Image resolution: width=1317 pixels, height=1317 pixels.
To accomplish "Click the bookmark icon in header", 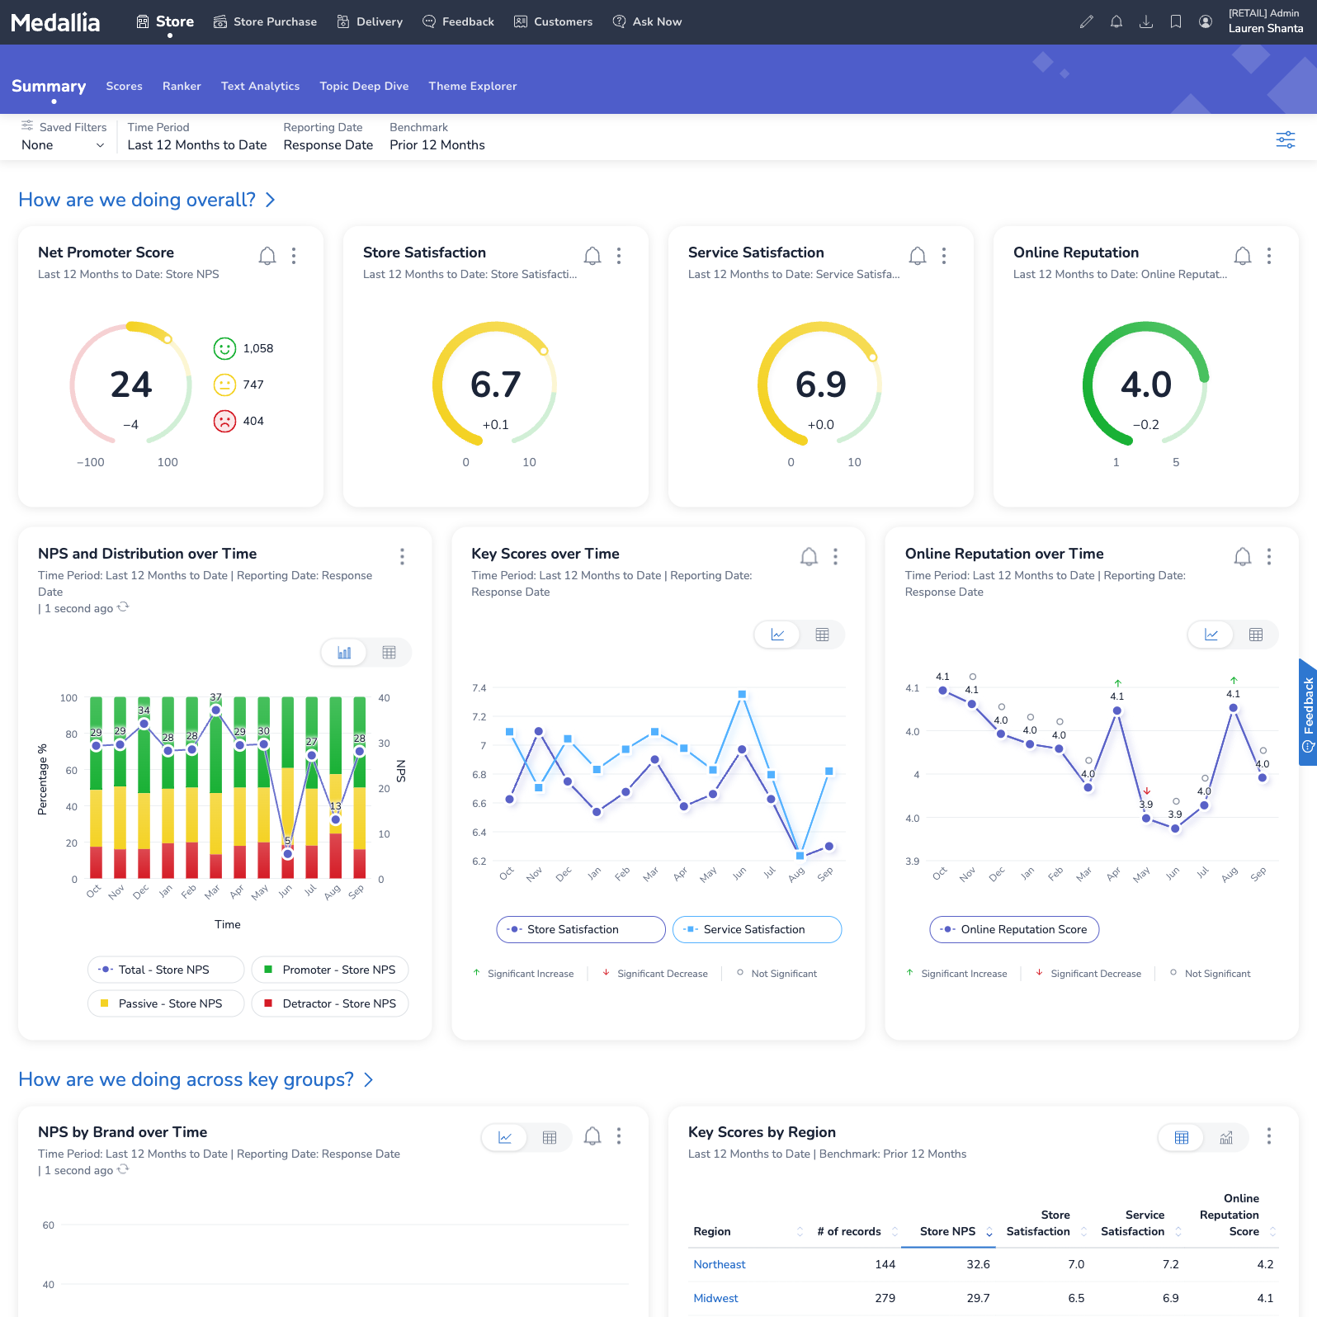I will coord(1175,22).
